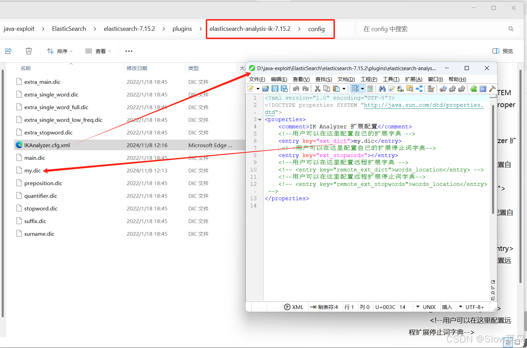527x348 pixels.
Task: Click the gear icon with pause bars
Action: pyautogui.click(x=462, y=89)
